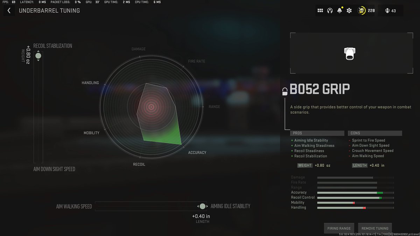
Task: Click the CONS header
Action: [375, 133]
